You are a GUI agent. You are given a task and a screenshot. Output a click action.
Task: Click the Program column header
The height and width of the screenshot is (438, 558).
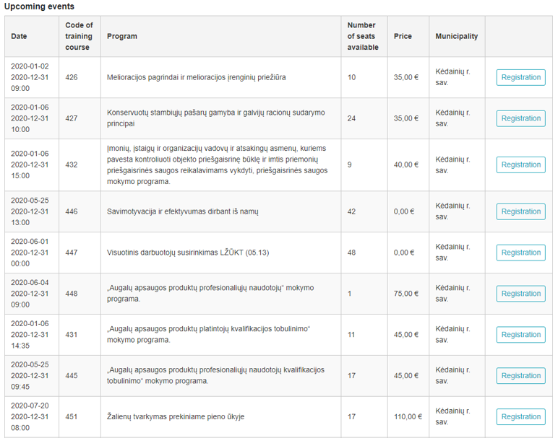[x=122, y=36]
